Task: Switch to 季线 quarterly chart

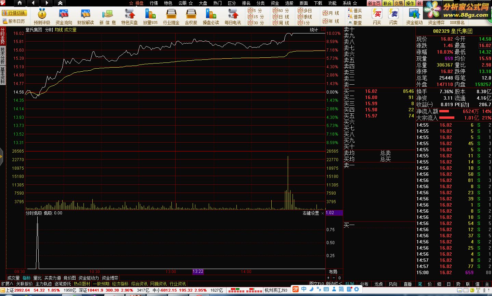Action: click(305, 16)
